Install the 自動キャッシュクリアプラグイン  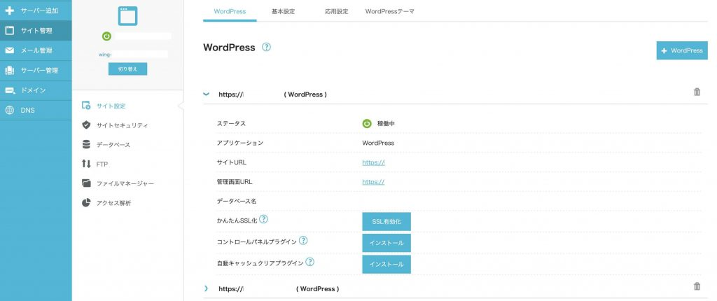click(x=387, y=265)
